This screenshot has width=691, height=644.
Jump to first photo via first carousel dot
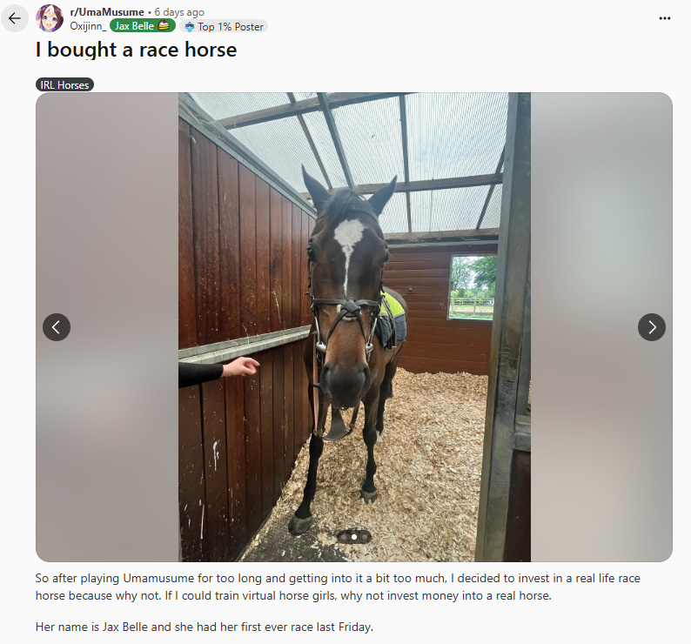click(344, 537)
